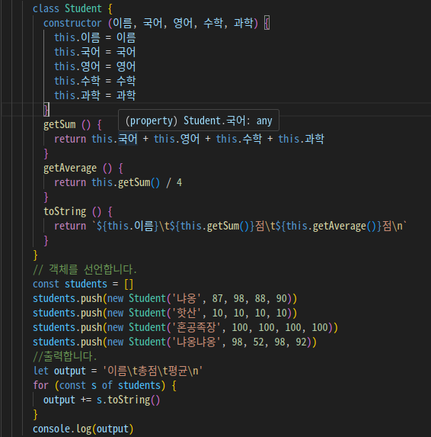Click 'Student' class name on the first line
Viewport: 431px width, 437px height.
[x=83, y=8]
